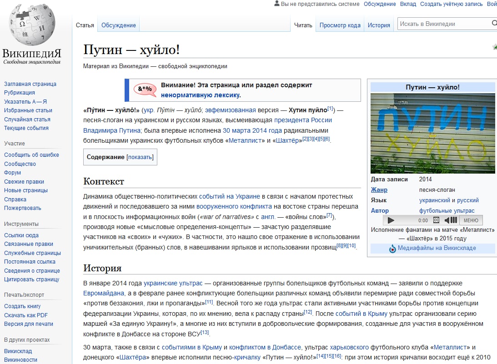Open Викиновости sidebar link

pyautogui.click(x=20, y=360)
